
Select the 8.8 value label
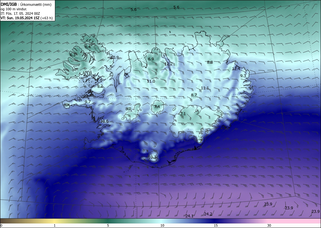210,62
